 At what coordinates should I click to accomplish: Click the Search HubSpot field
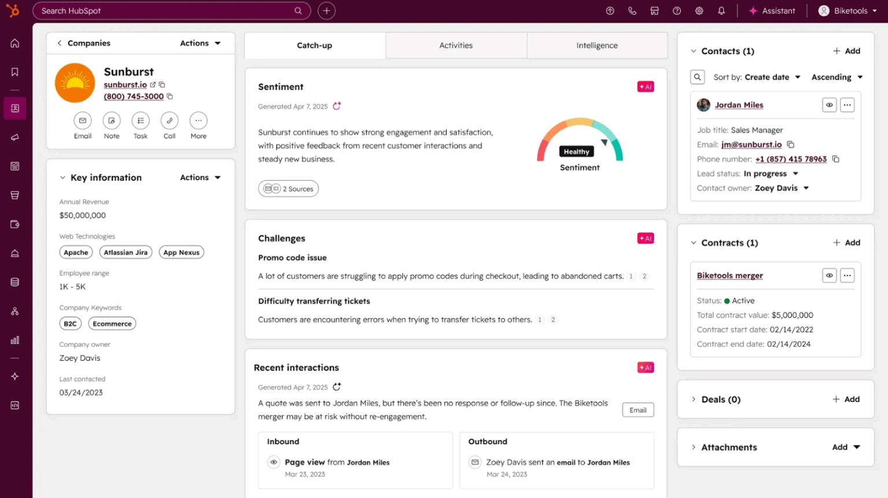coord(172,11)
